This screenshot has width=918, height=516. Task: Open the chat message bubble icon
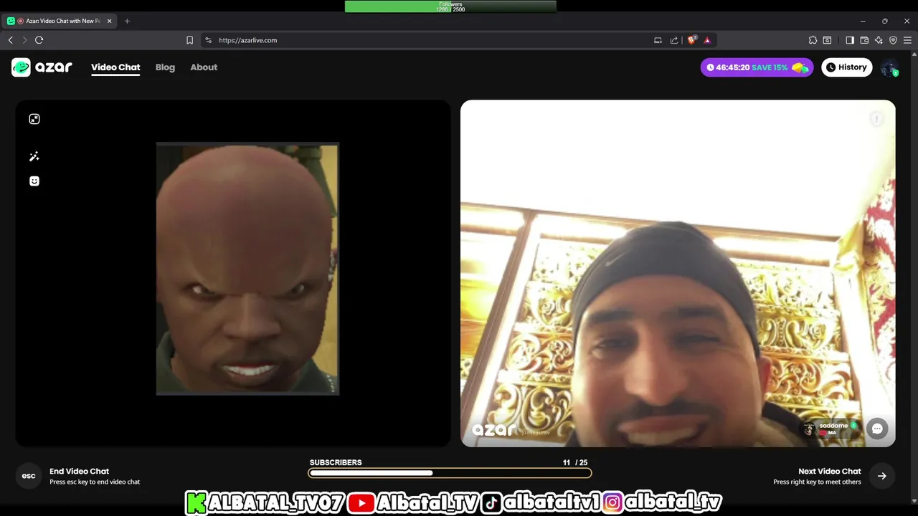point(877,429)
